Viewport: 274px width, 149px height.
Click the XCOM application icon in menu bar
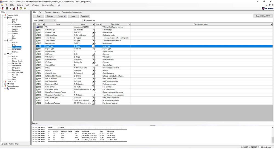(x=2, y=5)
